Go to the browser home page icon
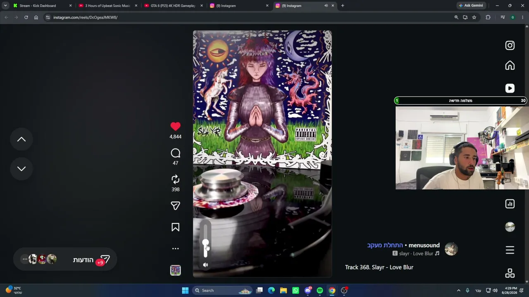This screenshot has width=529, height=297. point(36,17)
